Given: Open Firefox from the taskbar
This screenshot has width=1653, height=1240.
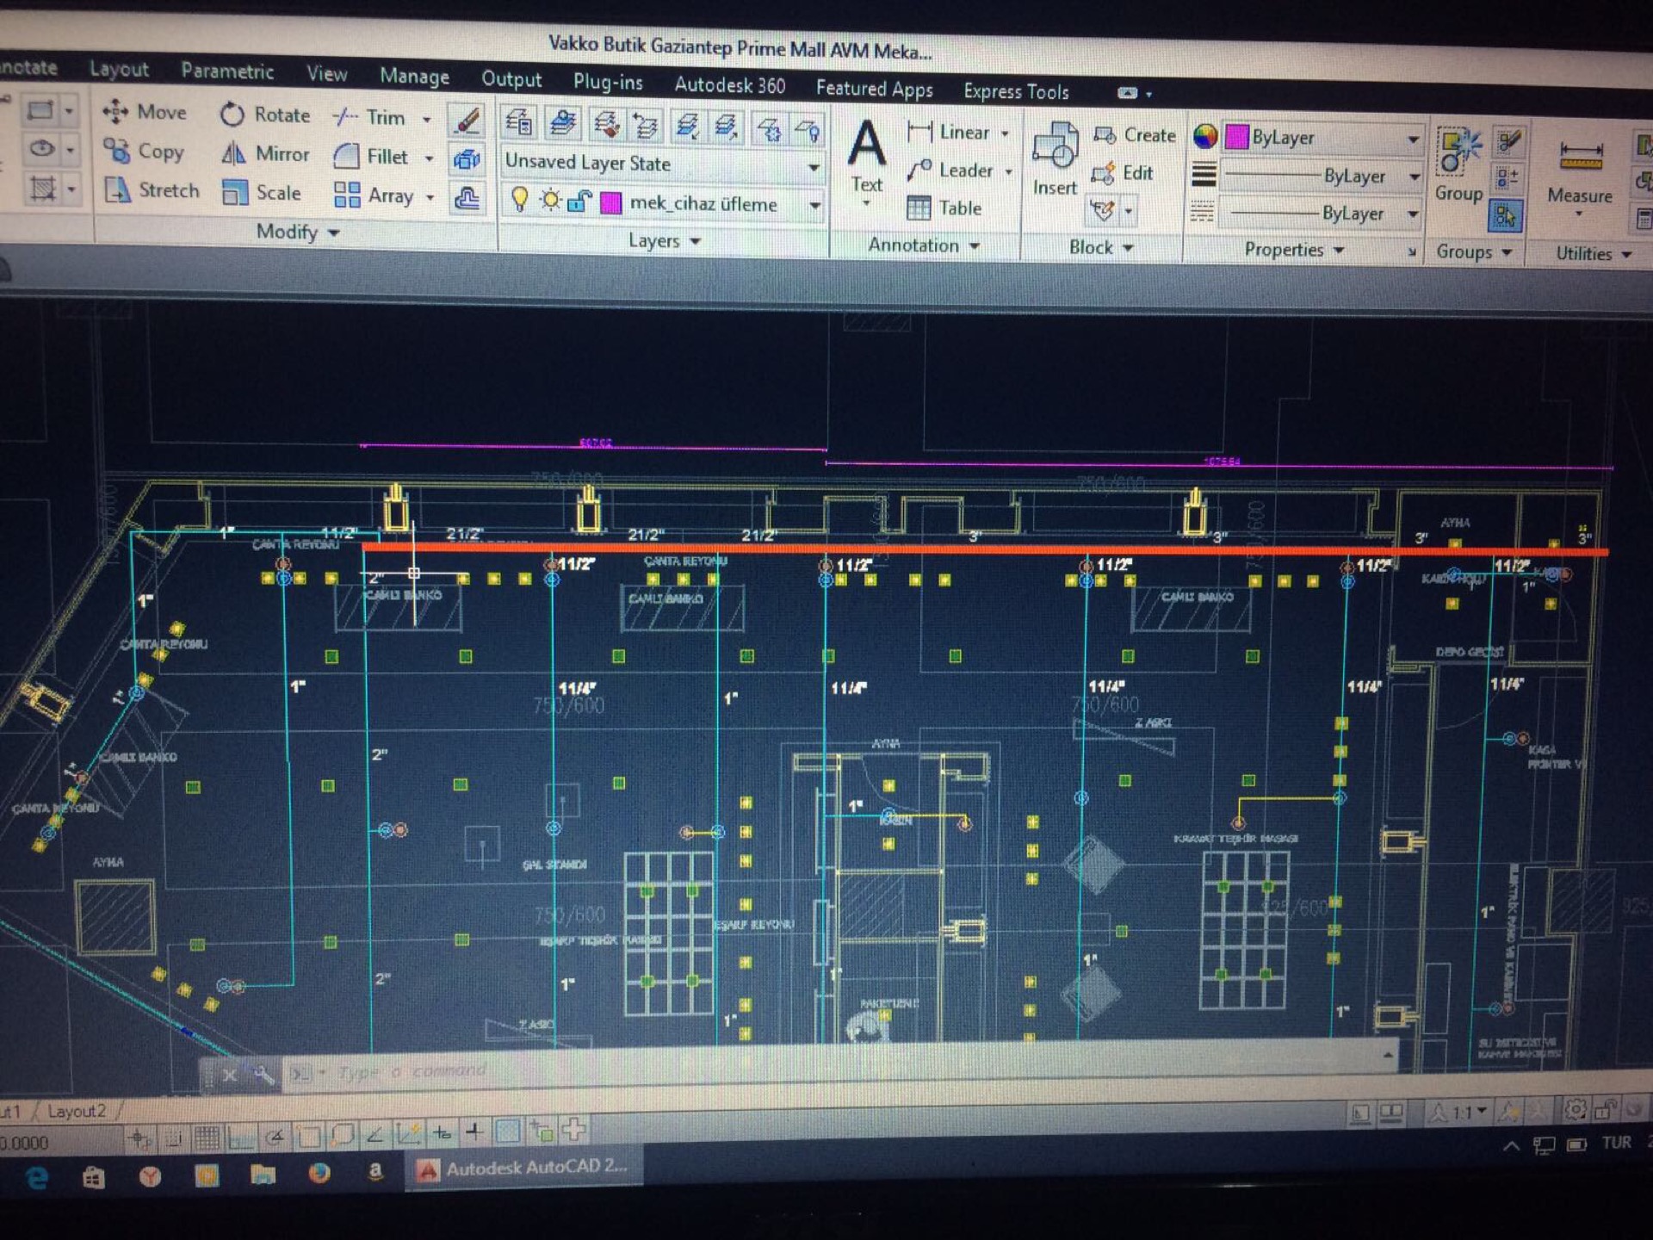Looking at the screenshot, I should pyautogui.click(x=319, y=1173).
